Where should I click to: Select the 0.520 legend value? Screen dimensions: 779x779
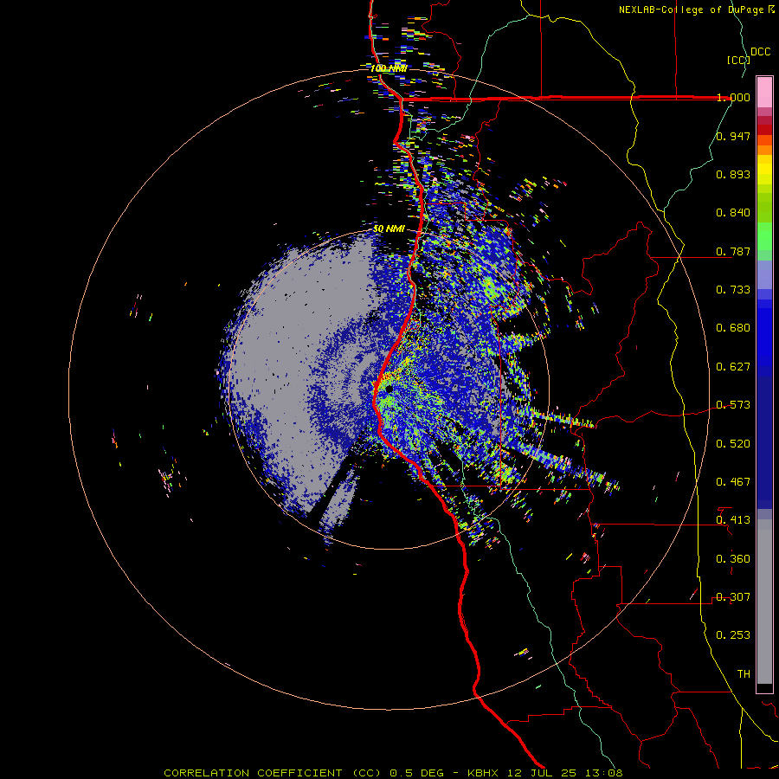(x=733, y=444)
